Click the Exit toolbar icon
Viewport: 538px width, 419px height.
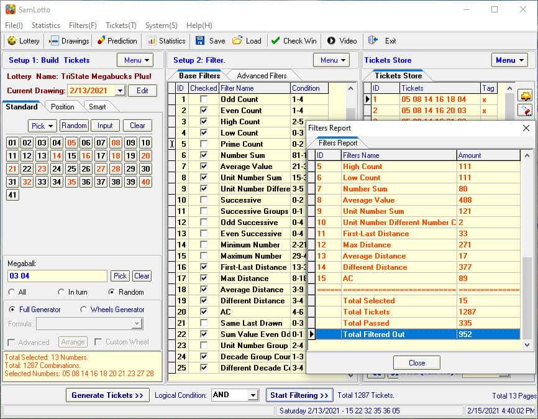point(373,40)
